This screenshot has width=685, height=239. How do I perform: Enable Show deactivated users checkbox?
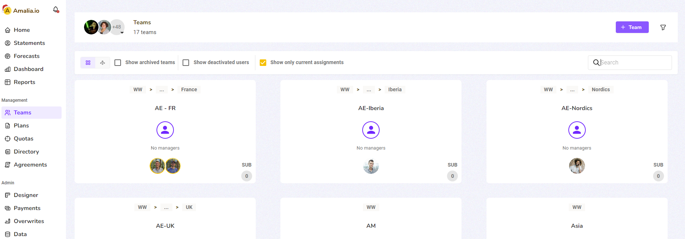coord(186,63)
